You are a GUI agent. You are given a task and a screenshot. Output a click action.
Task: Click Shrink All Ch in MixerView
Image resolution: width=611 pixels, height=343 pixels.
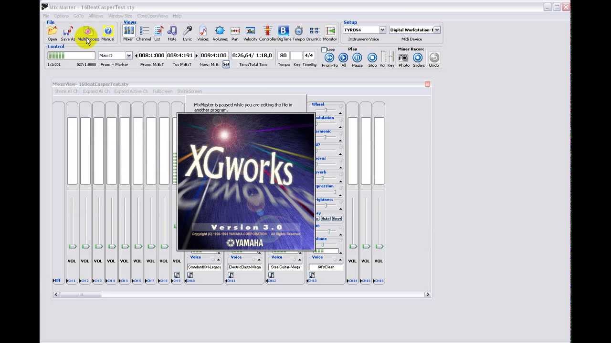pos(66,91)
